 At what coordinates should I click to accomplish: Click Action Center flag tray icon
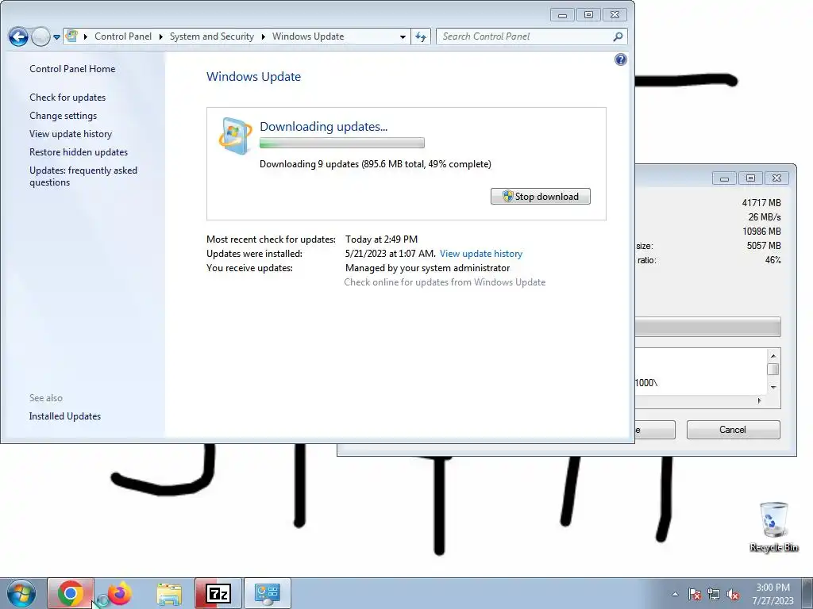695,594
